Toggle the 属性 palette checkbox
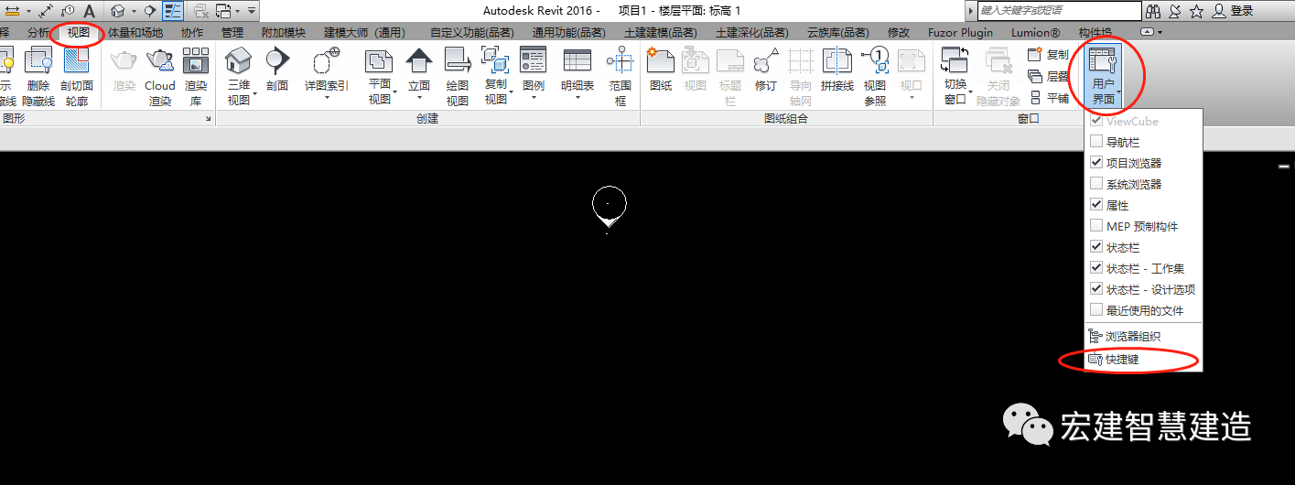This screenshot has height=485, width=1295. (x=1096, y=205)
